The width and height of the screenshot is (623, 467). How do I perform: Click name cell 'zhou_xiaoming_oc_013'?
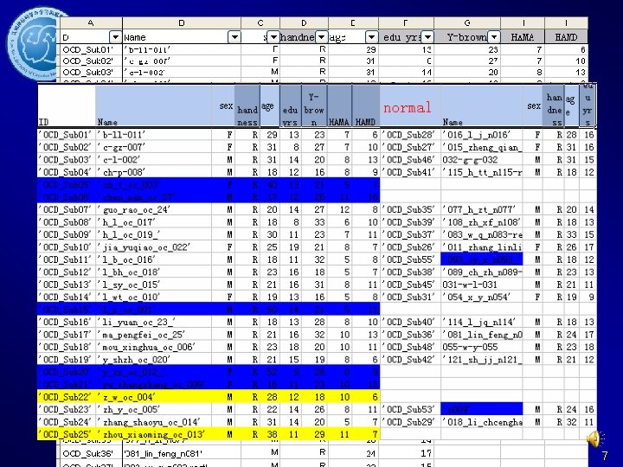pyautogui.click(x=154, y=434)
